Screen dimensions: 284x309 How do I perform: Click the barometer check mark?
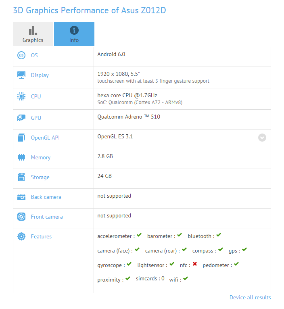(x=180, y=235)
